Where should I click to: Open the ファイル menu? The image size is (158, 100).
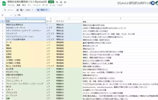11,5
